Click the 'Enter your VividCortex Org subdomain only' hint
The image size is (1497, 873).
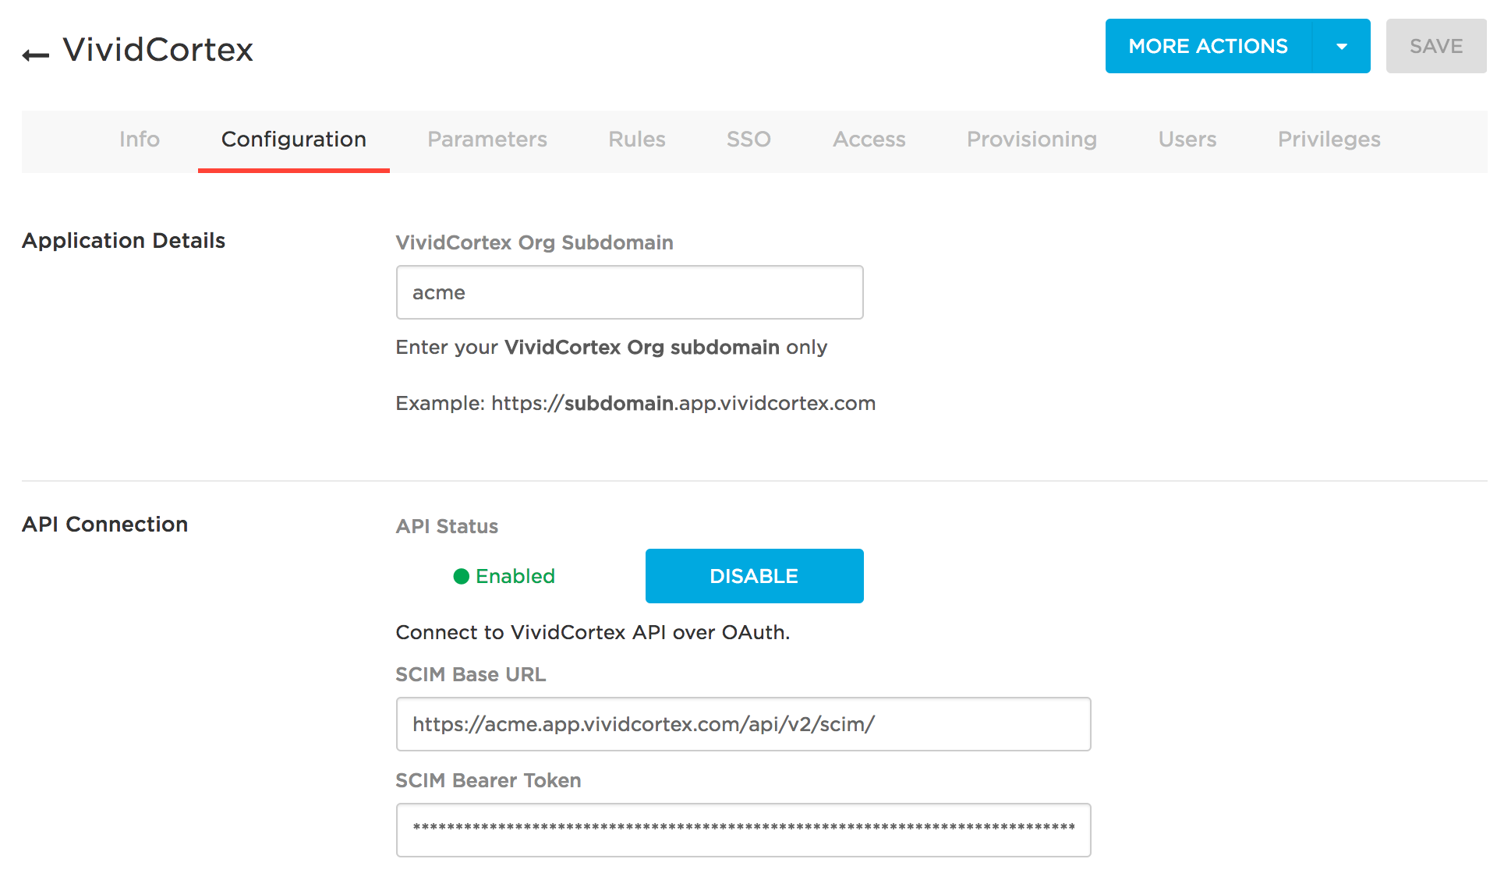pyautogui.click(x=611, y=347)
